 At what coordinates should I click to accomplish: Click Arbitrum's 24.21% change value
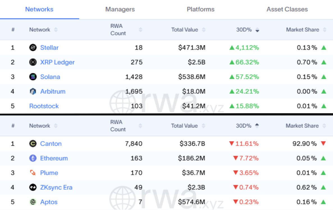[x=244, y=91]
